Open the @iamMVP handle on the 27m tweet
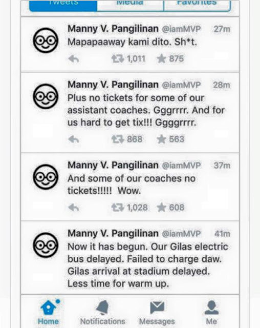The image size is (260, 328). click(181, 29)
